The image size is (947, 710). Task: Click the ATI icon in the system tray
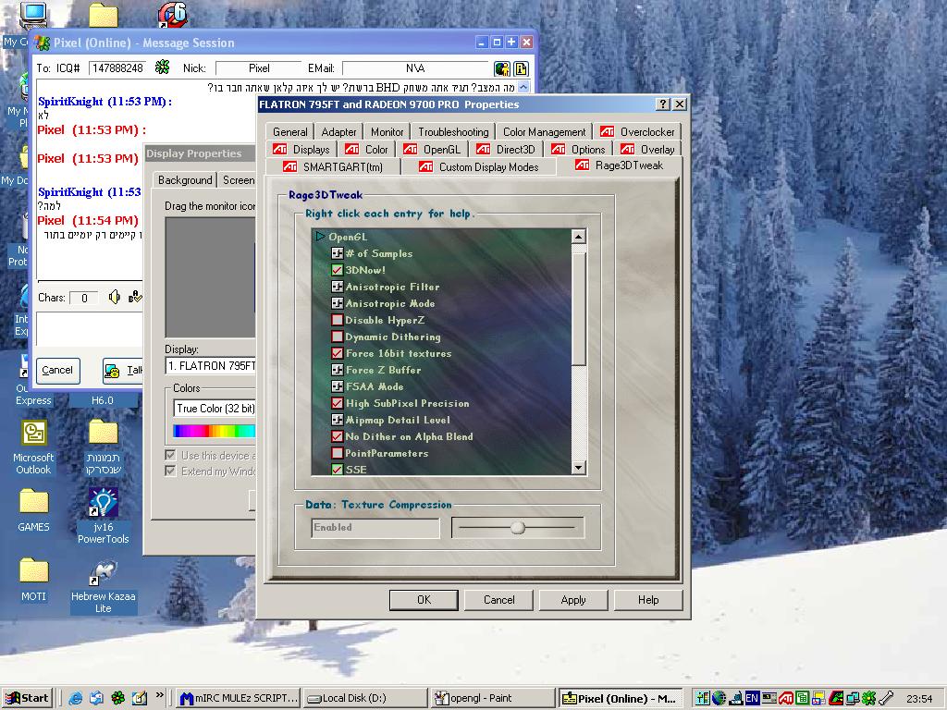(786, 699)
